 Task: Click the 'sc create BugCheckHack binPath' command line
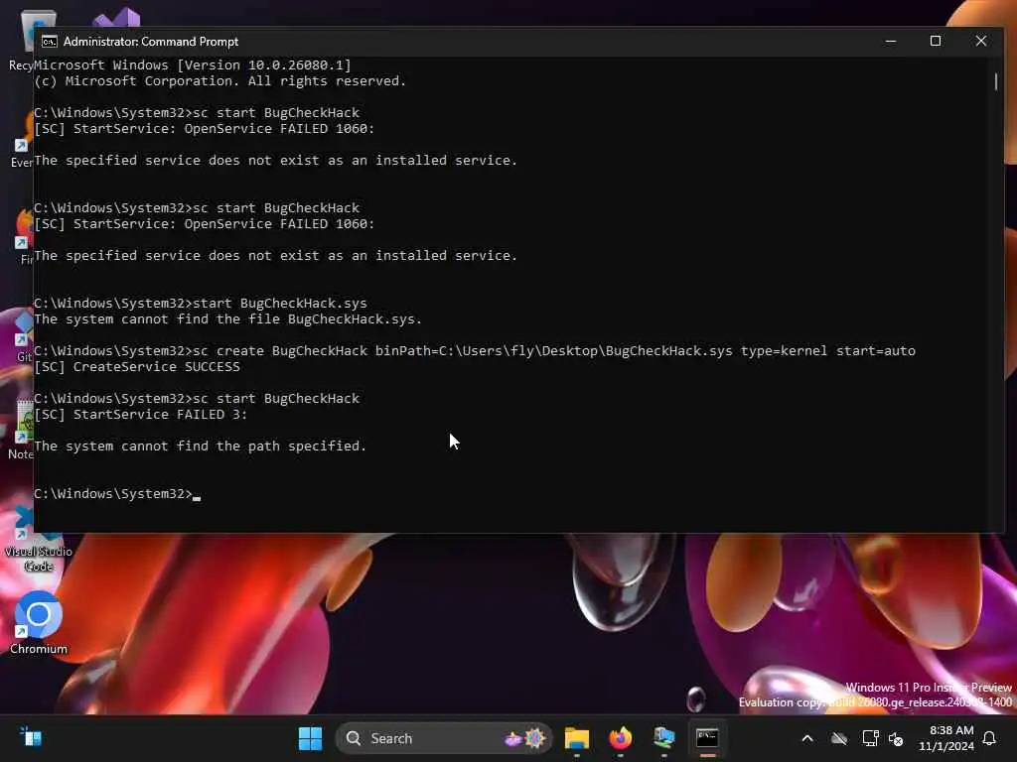(x=475, y=350)
